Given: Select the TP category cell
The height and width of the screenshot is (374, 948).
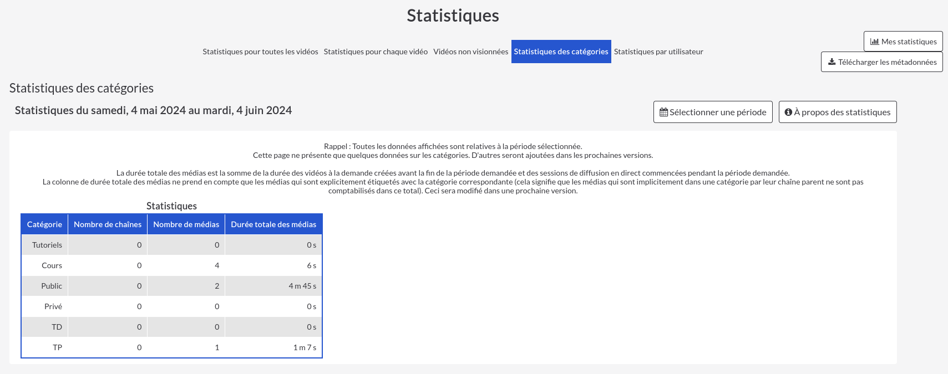Looking at the screenshot, I should 45,347.
